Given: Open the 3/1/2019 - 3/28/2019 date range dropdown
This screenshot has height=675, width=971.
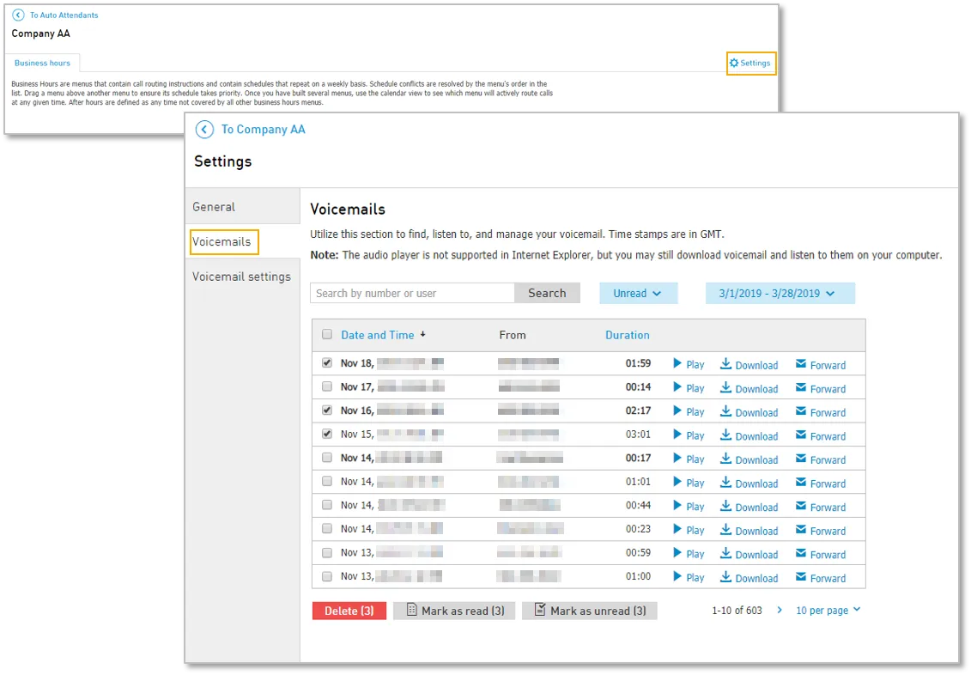Looking at the screenshot, I should click(780, 293).
